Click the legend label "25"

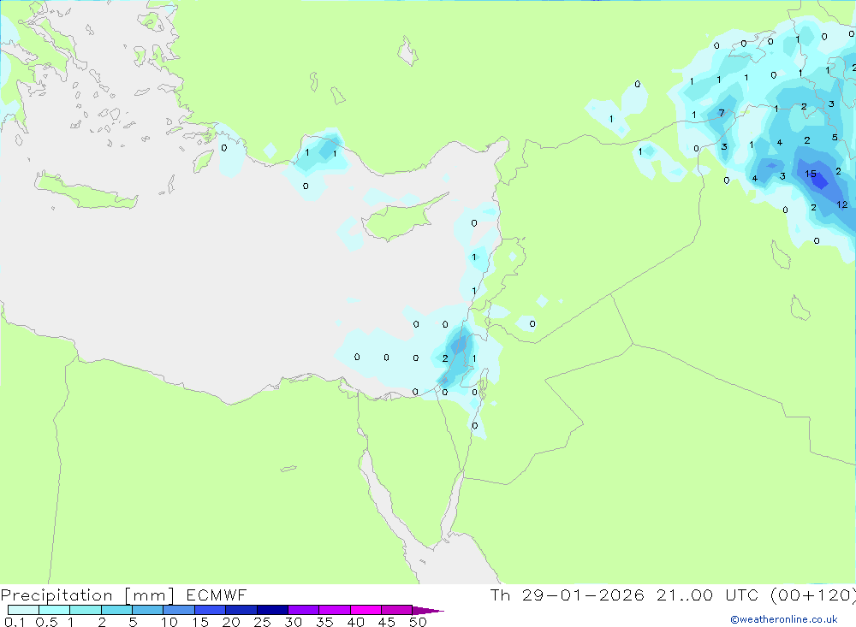262,622
